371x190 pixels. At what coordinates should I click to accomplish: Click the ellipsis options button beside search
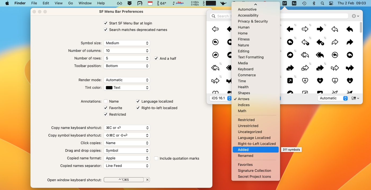pyautogui.click(x=355, y=16)
